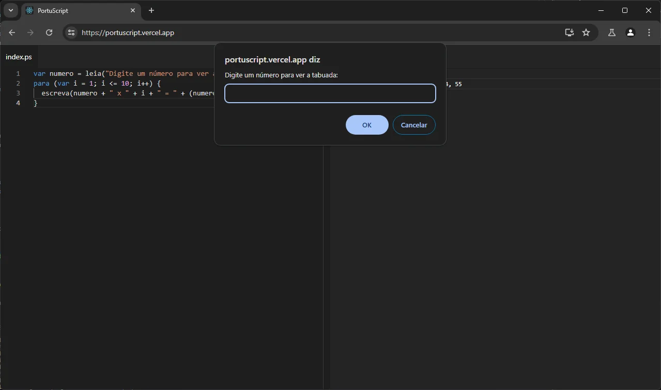
Task: Click the 'para' keyword on line 2
Action: 41,84
